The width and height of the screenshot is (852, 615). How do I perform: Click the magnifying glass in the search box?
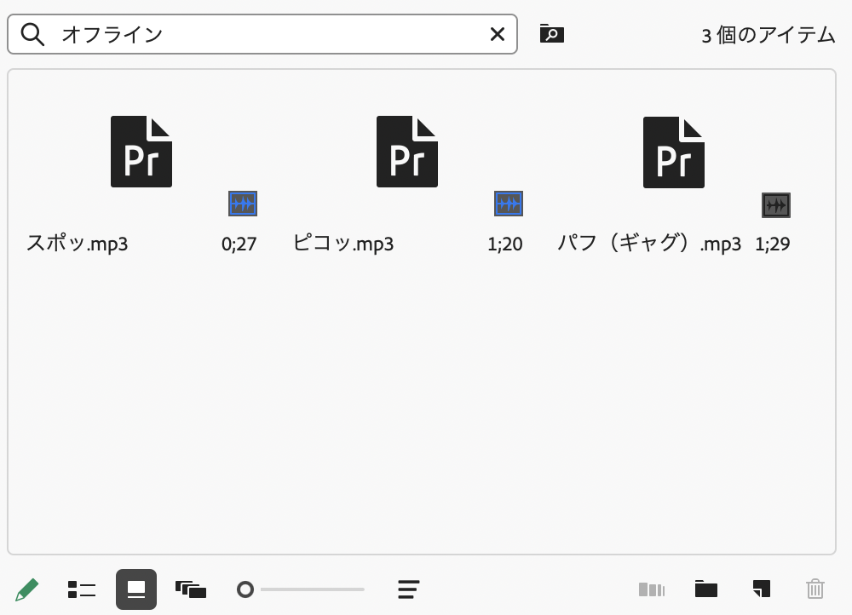32,34
